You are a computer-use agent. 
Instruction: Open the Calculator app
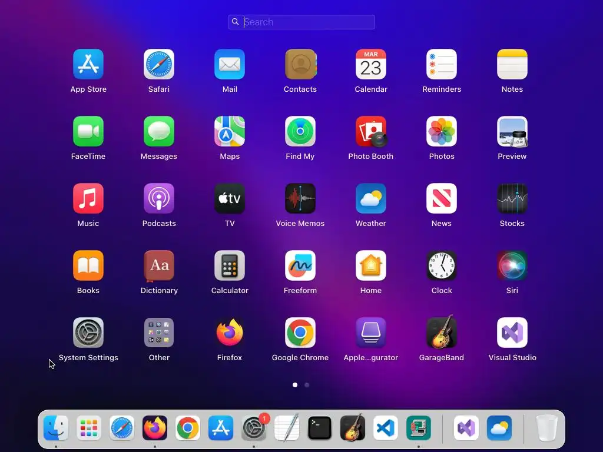[x=230, y=265]
